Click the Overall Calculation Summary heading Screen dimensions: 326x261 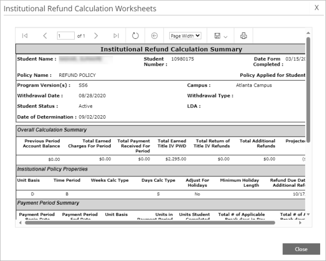[x=52, y=130]
